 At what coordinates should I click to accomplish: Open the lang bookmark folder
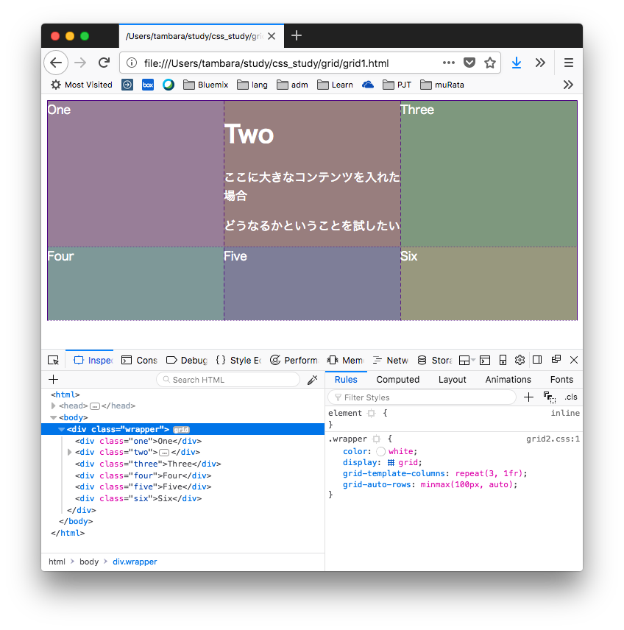[252, 85]
